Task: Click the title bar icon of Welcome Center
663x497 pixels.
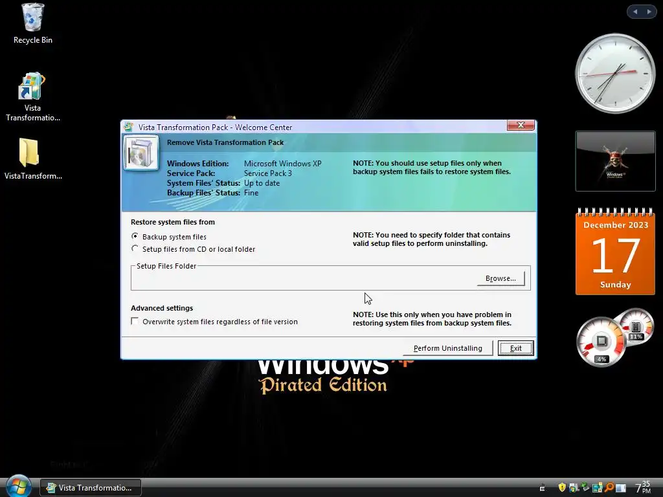Action: (x=129, y=127)
